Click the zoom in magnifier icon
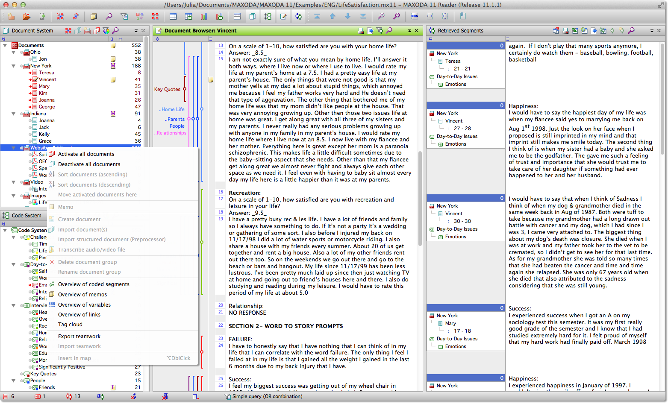Screen dimensions: 668x404 (x=381, y=16)
